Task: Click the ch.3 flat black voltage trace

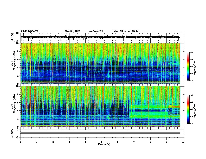Action: click(100, 133)
